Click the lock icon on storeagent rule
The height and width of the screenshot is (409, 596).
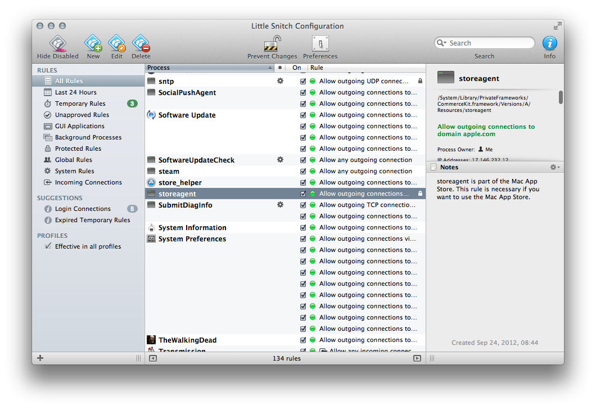tap(420, 194)
